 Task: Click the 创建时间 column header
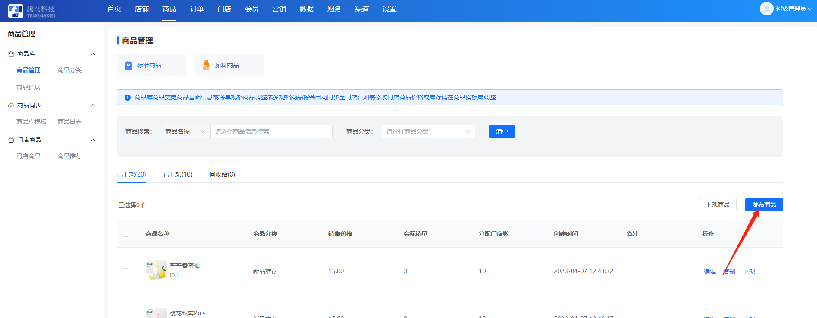[566, 234]
